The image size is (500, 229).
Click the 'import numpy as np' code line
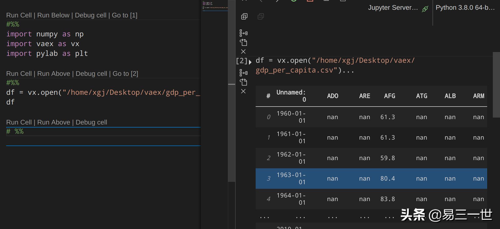[x=45, y=34]
